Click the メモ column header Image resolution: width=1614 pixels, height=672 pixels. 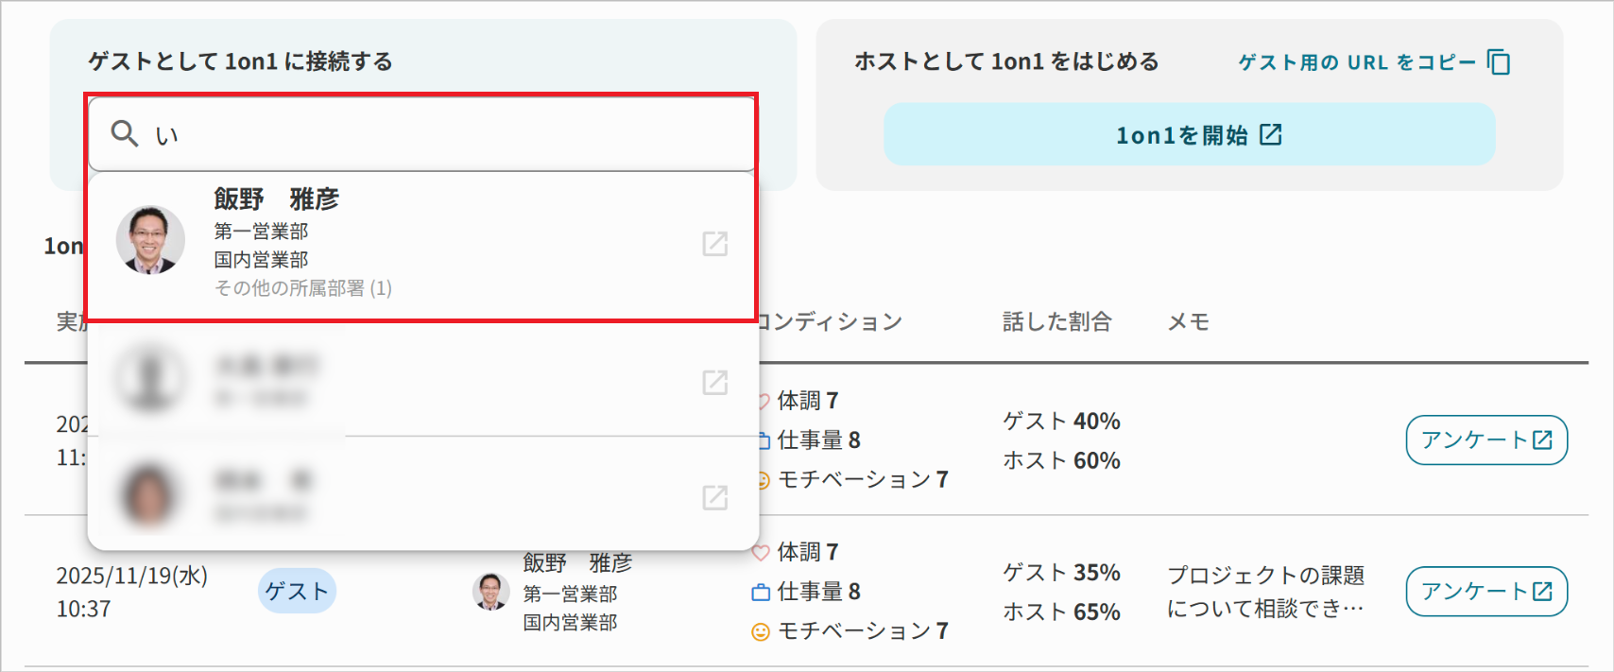pyautogui.click(x=1188, y=321)
